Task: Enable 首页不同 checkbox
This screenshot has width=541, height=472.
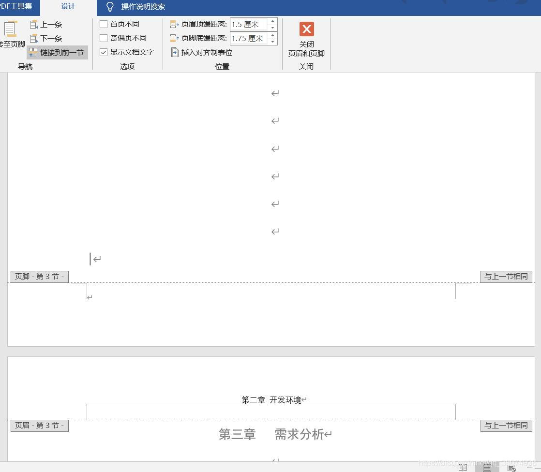Action: tap(104, 24)
